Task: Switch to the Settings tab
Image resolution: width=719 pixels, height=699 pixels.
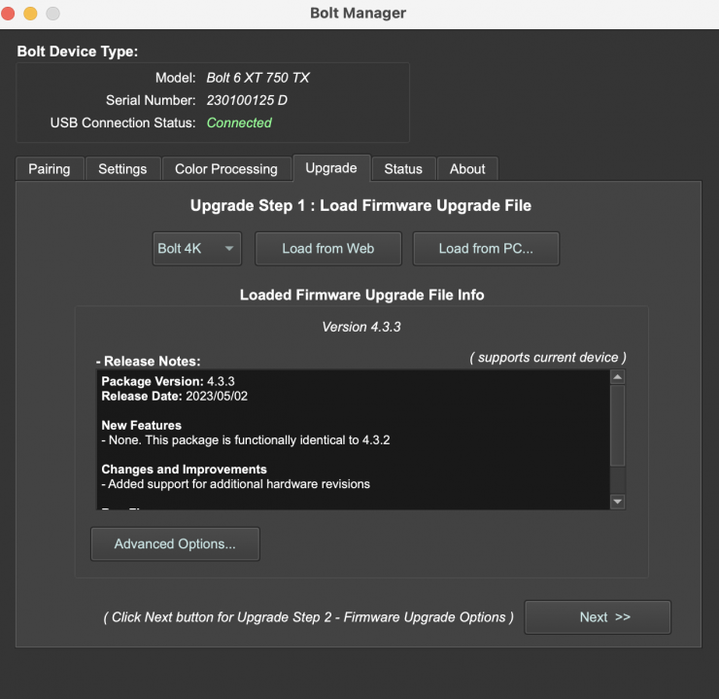Action: point(122,169)
